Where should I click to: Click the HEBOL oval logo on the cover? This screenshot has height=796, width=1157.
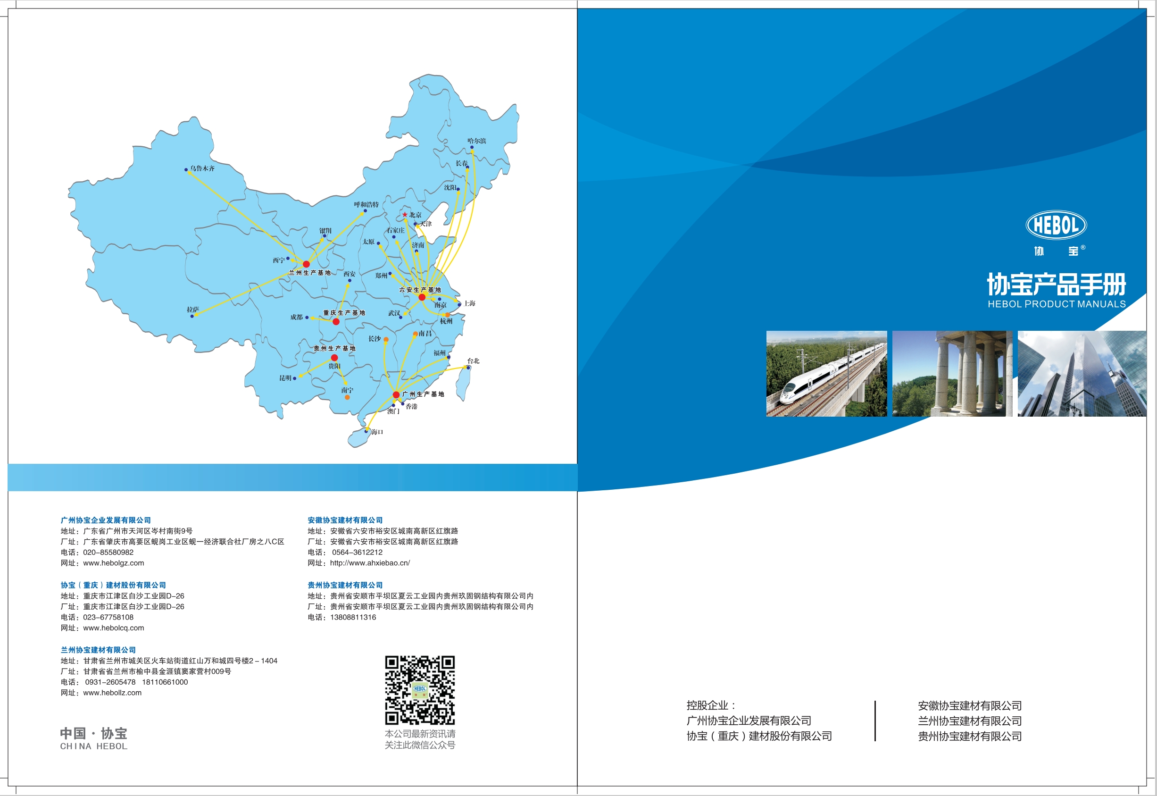pyautogui.click(x=1056, y=225)
